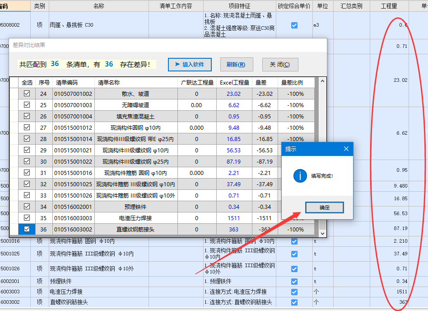Click the scroll-up arrow of the difference list
Screen dimensions: 428x311
click(322, 81)
